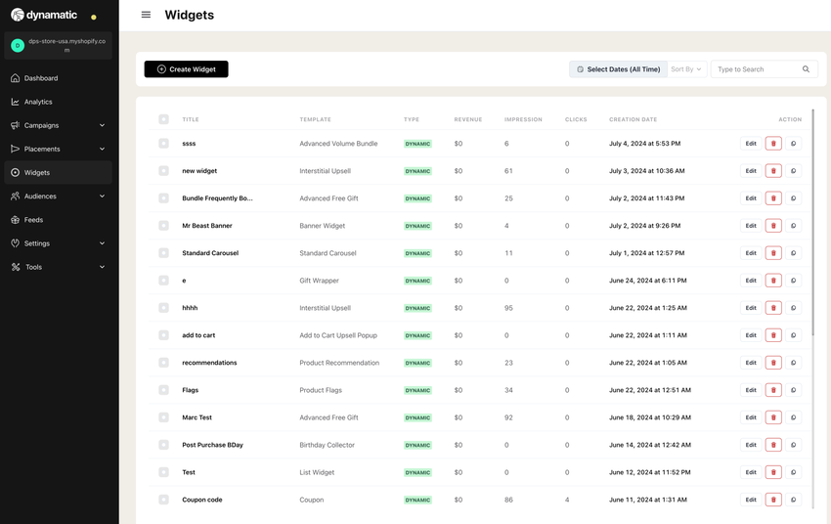Screen dimensions: 831x524
Task: Tick the checkbox for Mr Beast Banner
Action: [x=164, y=226]
